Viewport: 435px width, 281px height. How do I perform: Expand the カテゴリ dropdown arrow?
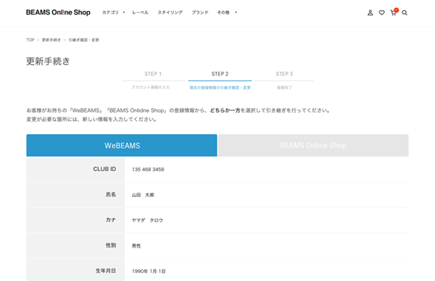(124, 12)
